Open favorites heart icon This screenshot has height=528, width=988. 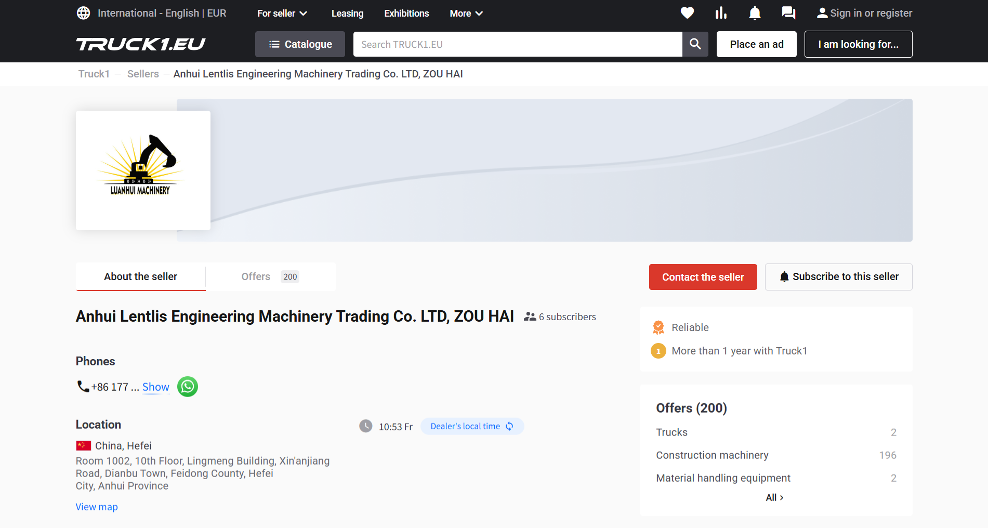[687, 13]
